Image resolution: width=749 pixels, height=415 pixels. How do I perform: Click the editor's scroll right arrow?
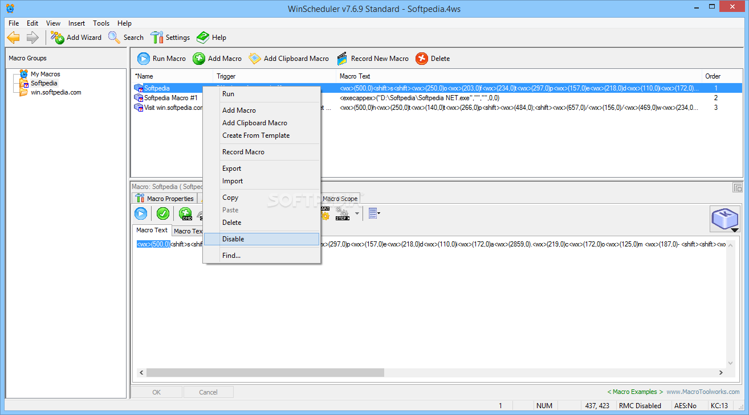pyautogui.click(x=721, y=372)
